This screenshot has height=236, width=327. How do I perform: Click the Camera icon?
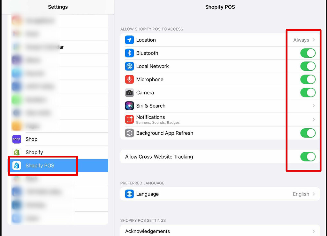[129, 93]
